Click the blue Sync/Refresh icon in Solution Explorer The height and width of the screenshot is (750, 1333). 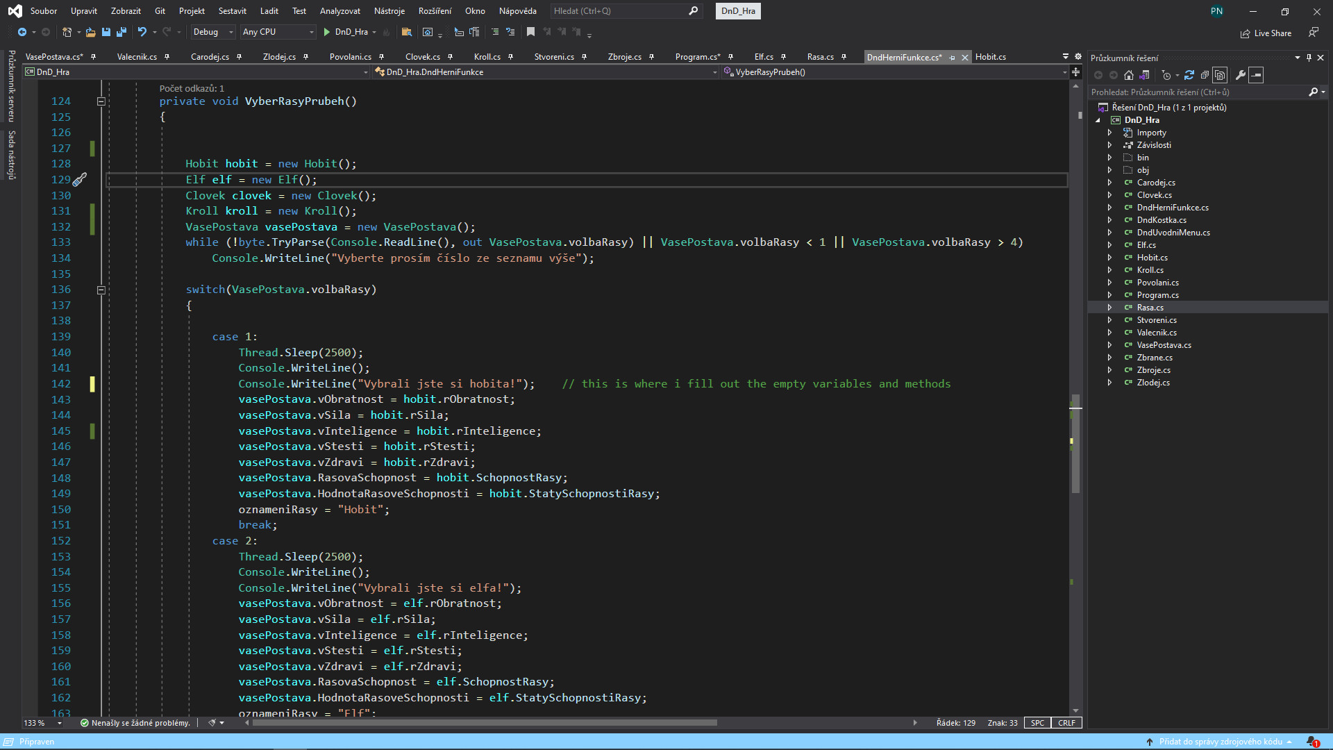tap(1189, 75)
